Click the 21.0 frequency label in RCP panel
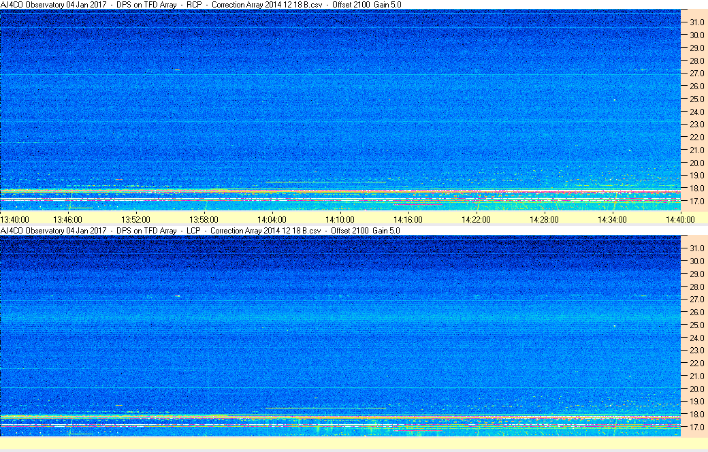708x452 pixels. point(696,150)
